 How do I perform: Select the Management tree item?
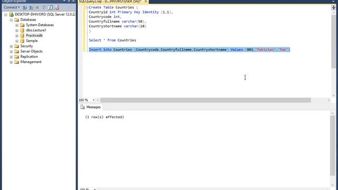click(31, 62)
